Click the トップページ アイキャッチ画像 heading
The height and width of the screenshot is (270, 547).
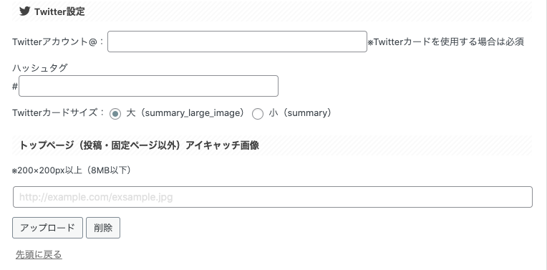pyautogui.click(x=139, y=145)
